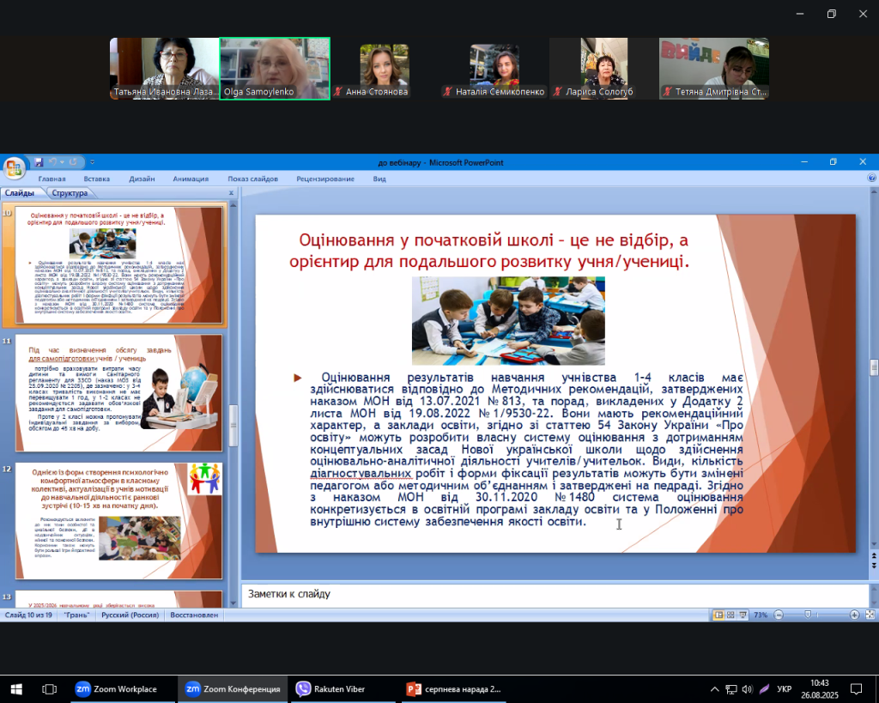Open the Показ слайдов ribbon tab
The image size is (879, 703).
click(x=253, y=179)
